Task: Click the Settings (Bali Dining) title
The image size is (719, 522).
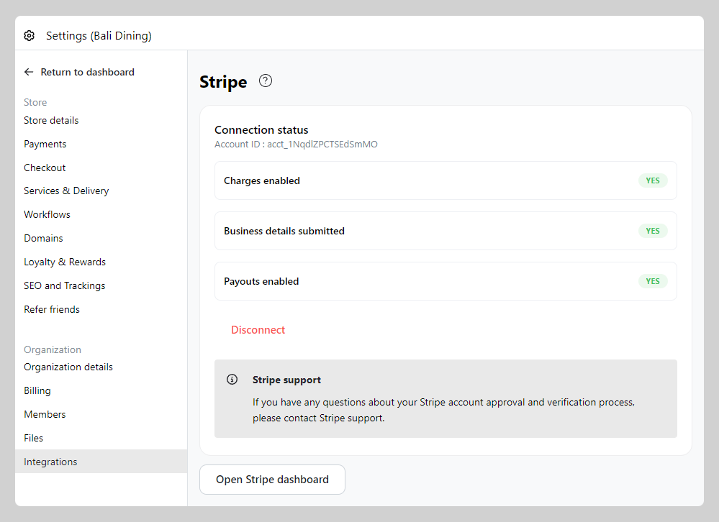Action: 99,36
